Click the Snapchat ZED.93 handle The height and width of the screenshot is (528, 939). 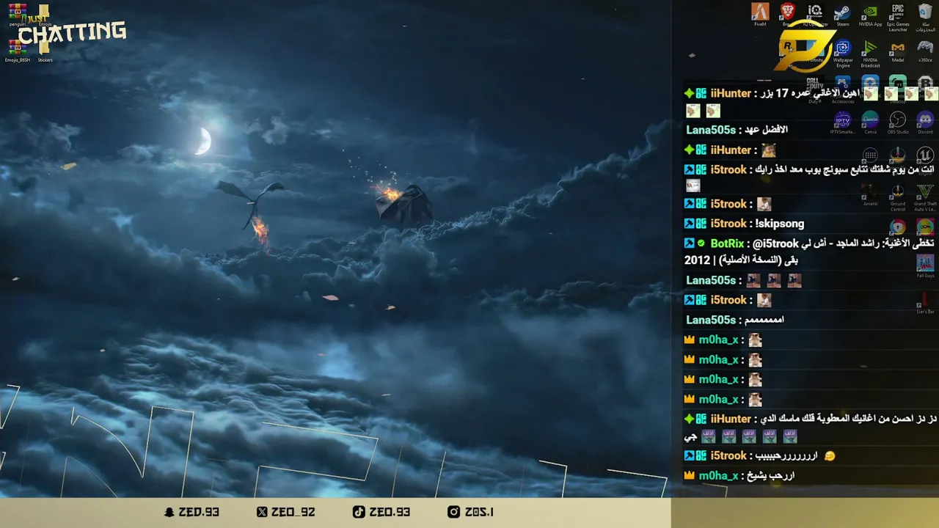[x=192, y=512]
